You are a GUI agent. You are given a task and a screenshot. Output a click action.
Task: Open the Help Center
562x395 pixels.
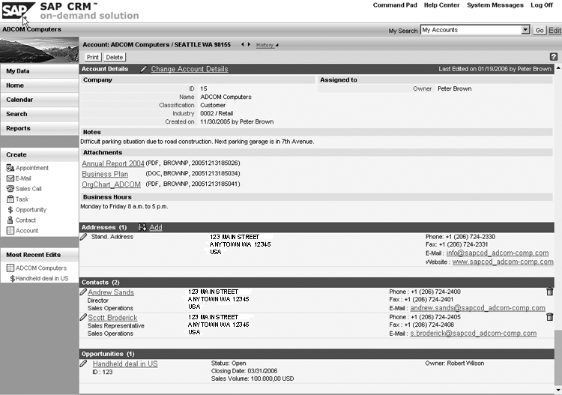coord(441,5)
